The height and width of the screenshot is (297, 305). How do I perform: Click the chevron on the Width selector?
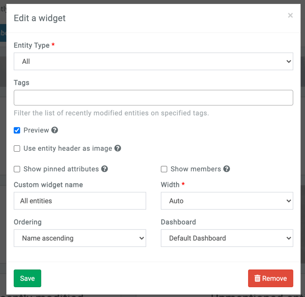(288, 201)
